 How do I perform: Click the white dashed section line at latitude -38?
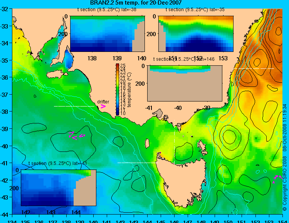[x=74, y=106]
